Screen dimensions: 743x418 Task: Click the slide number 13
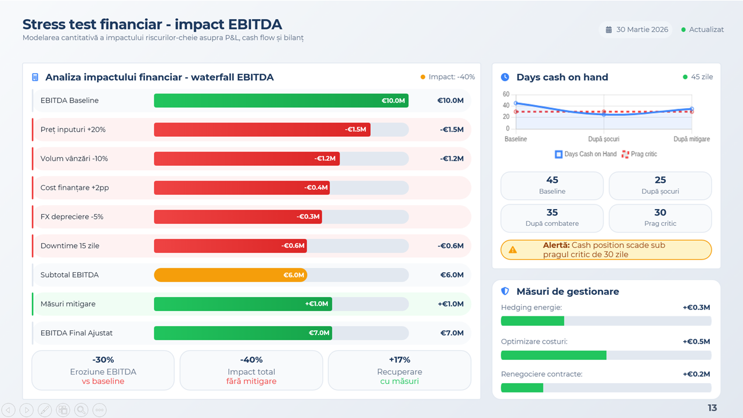712,408
